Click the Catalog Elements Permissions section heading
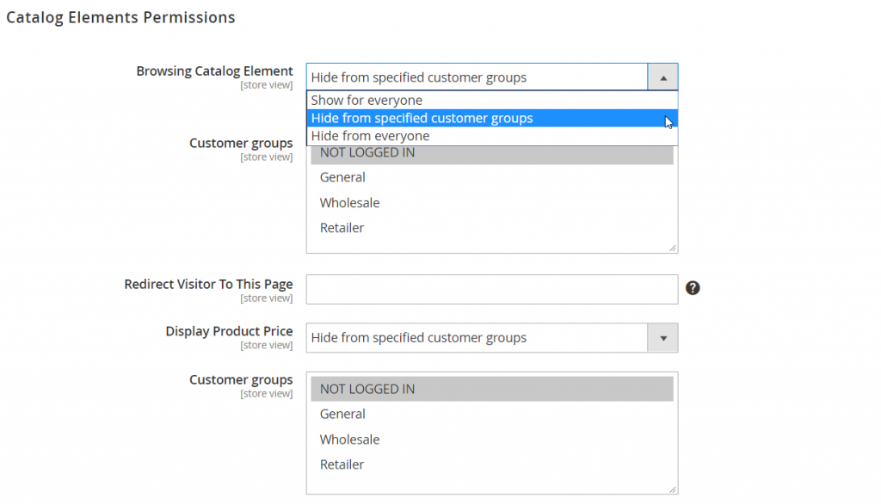The height and width of the screenshot is (504, 881). point(120,17)
